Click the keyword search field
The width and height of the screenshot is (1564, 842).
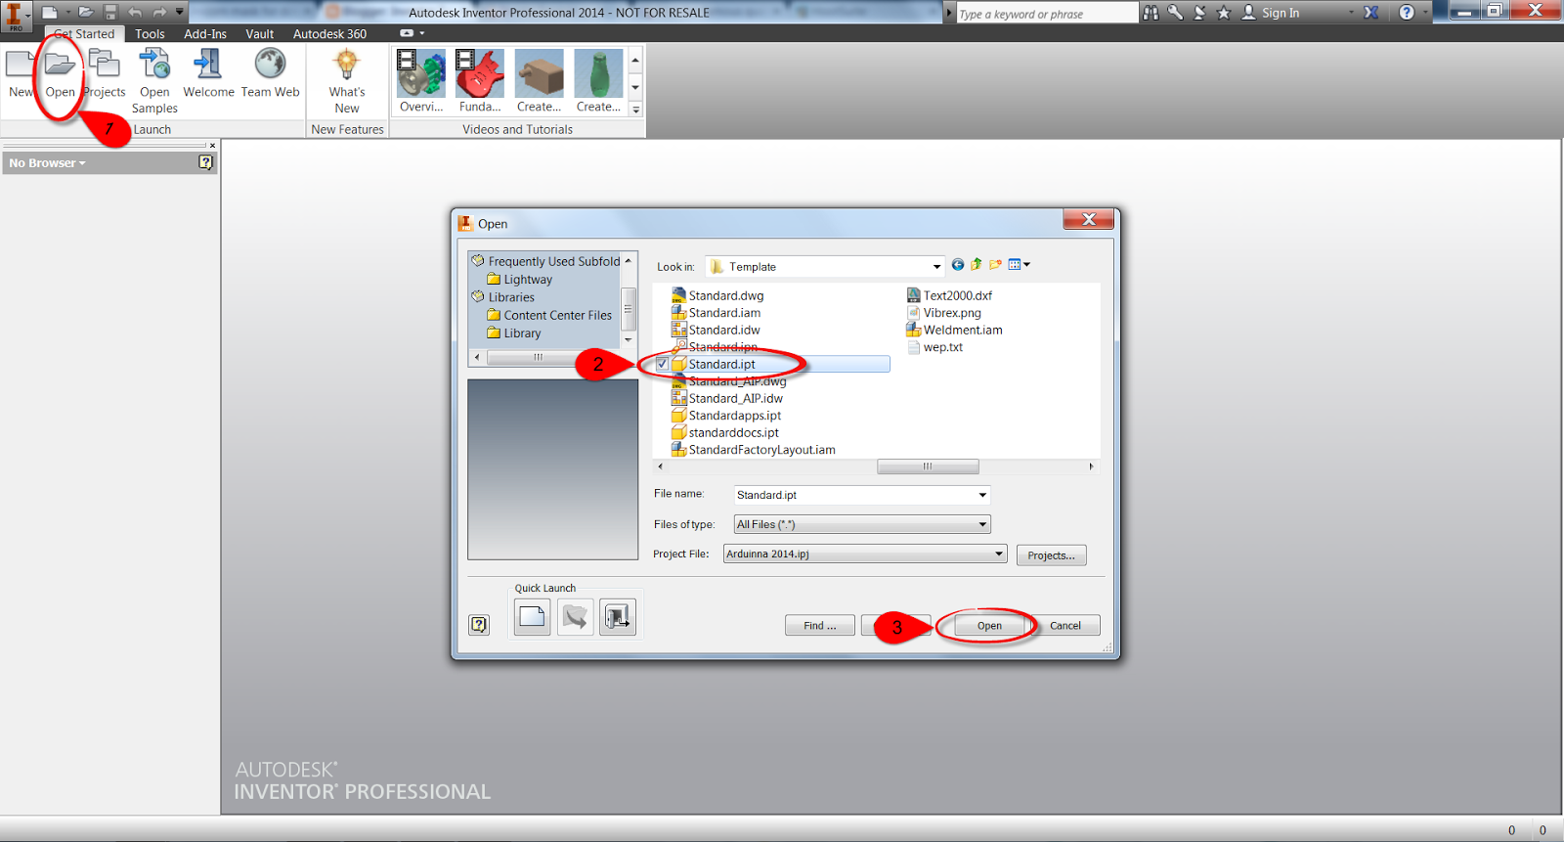pyautogui.click(x=1047, y=14)
